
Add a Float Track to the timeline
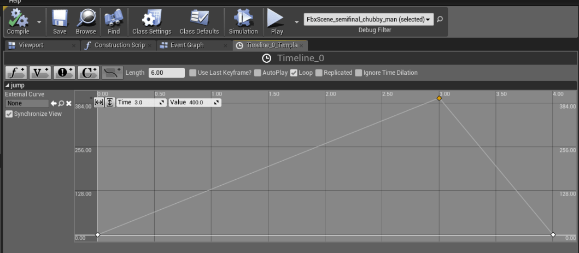16,73
